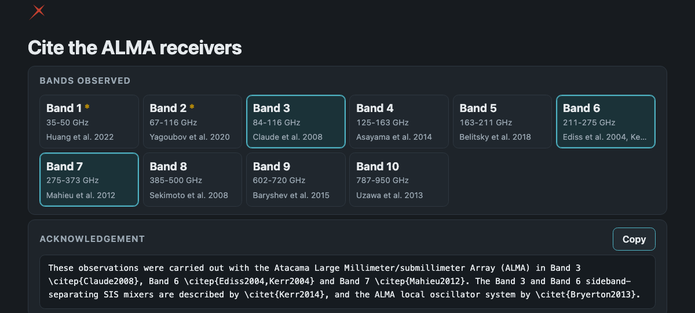695x313 pixels.
Task: Click inside the acknowledgement LaTeX text box
Action: coord(348,282)
